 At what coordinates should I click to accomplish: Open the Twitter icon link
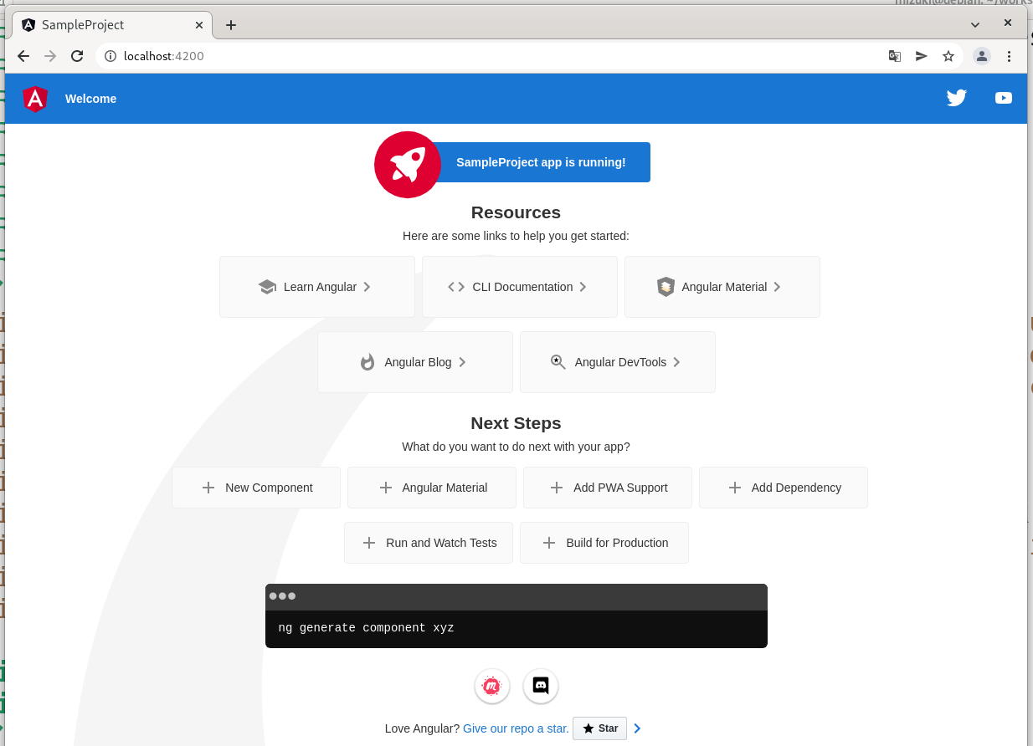(957, 98)
